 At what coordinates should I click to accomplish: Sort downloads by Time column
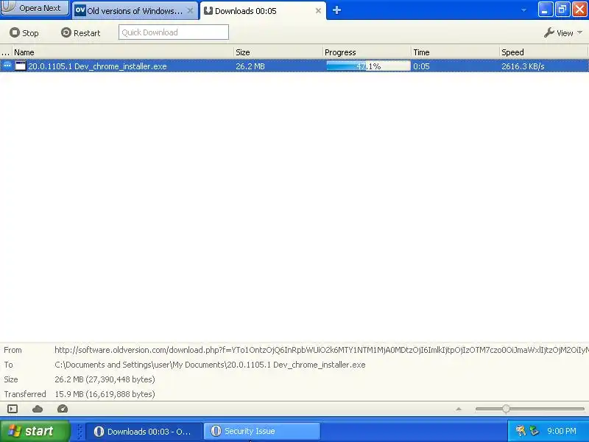(455, 52)
